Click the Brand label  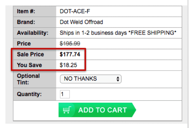(26, 22)
